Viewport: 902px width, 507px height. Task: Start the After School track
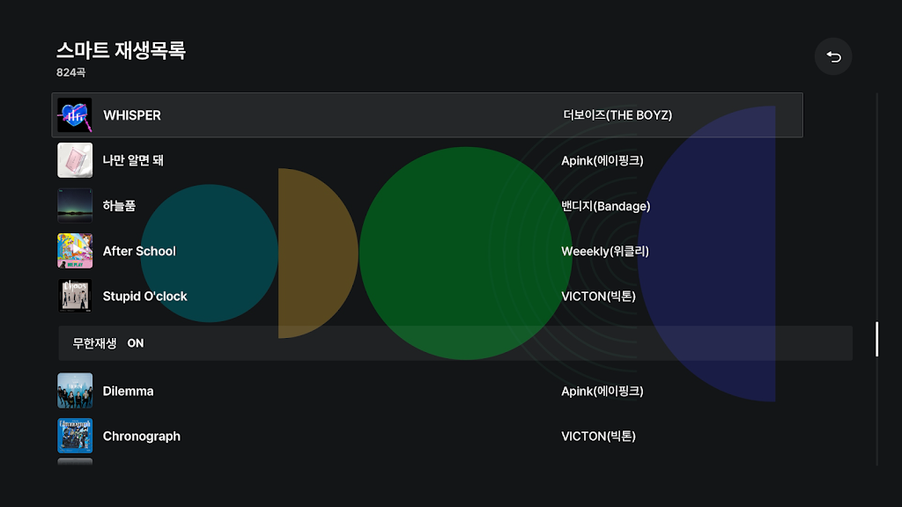click(139, 251)
